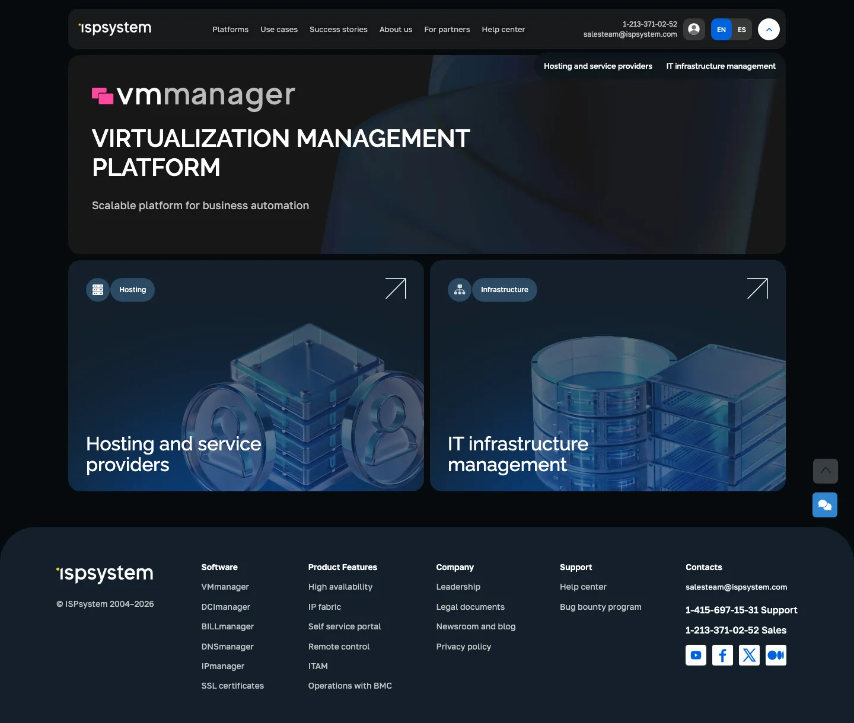Select IT infrastructure management tab
Image resolution: width=854 pixels, height=723 pixels.
[721, 66]
